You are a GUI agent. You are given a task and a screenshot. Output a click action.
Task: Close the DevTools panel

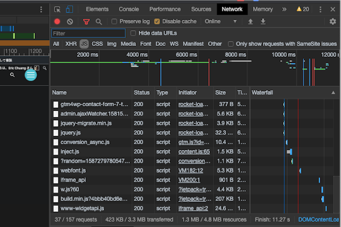(333, 9)
